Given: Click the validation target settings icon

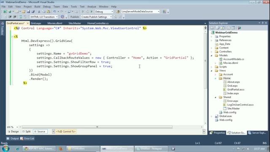Looking at the screenshot, I should (62, 17).
